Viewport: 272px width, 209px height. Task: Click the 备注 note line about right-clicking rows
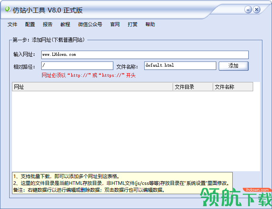(x=89, y=190)
